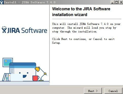
Task: Click the Next button to continue
Action: (x=93, y=91)
